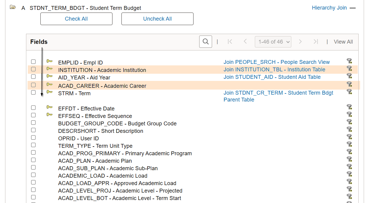This screenshot has height=203, width=367.
Task: Add filter criteria for EFFDT field
Action: point(349,107)
